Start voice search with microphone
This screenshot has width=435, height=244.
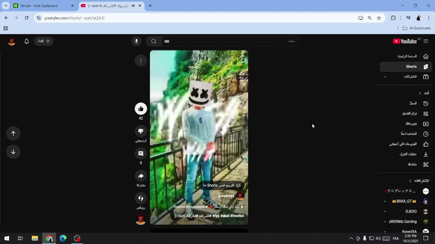coord(136,41)
